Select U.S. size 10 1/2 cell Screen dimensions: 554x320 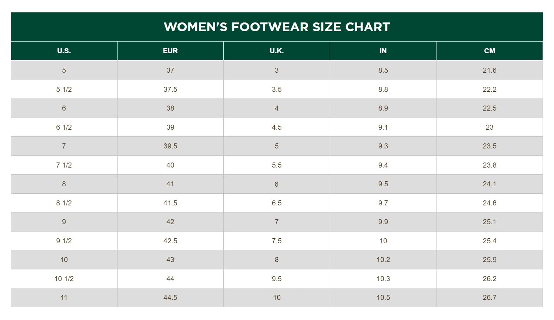pos(64,279)
